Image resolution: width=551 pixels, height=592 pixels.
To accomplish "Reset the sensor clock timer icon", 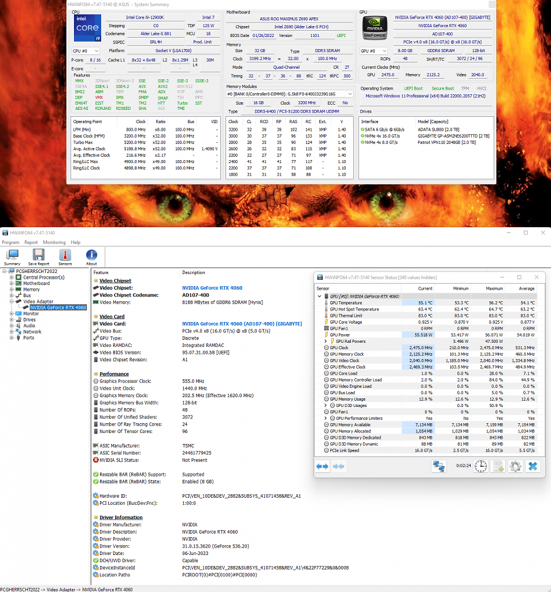I will click(x=481, y=467).
